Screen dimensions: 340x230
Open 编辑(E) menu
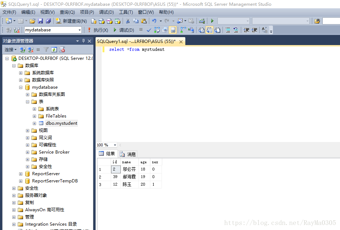coord(28,12)
